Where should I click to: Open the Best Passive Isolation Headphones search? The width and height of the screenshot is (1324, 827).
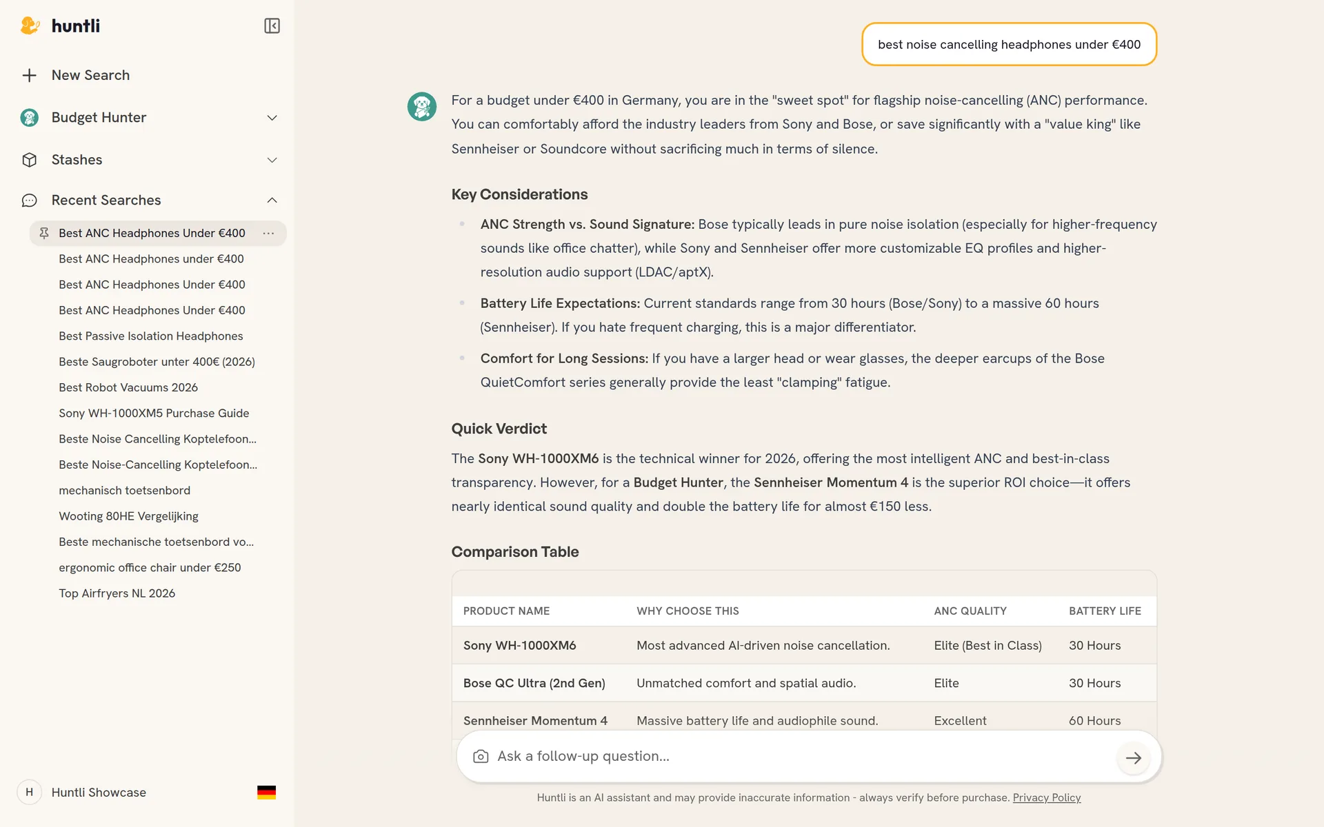(151, 336)
